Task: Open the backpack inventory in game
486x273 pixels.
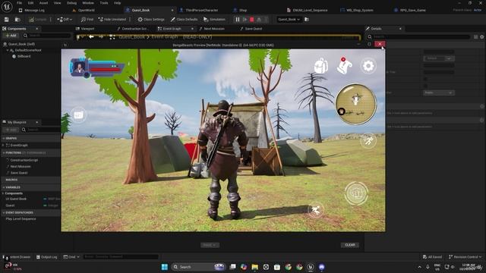Action: 320,66
